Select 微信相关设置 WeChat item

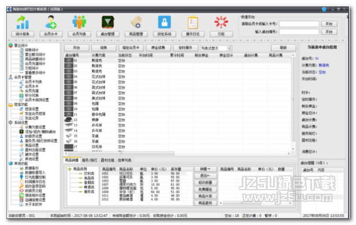(x=35, y=195)
